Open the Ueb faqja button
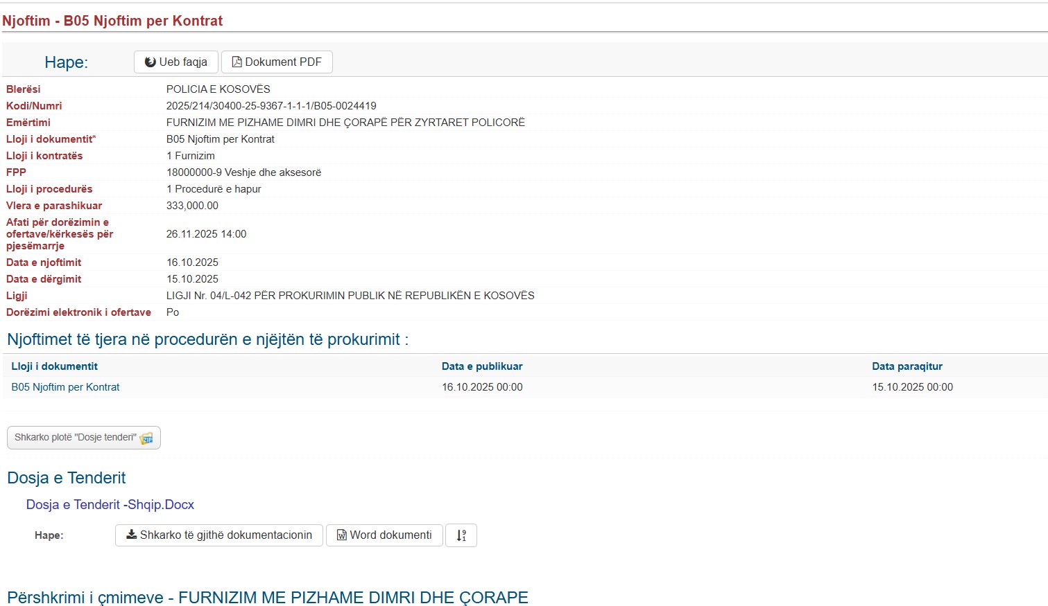Viewport: 1048px width, 606px height. (176, 62)
